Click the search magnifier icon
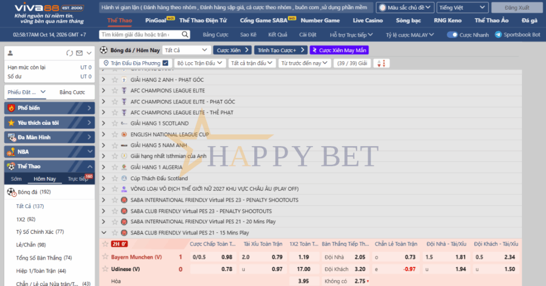 tap(185, 35)
